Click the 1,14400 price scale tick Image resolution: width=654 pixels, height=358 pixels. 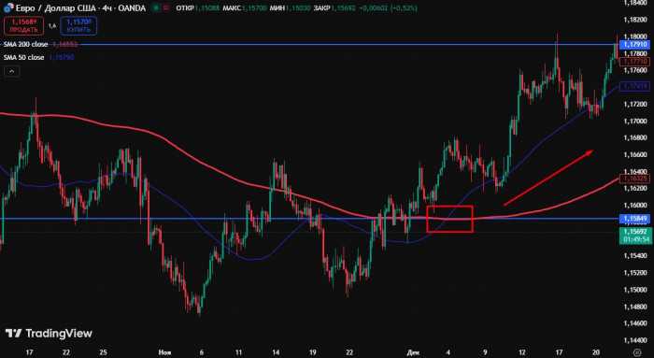coord(635,340)
